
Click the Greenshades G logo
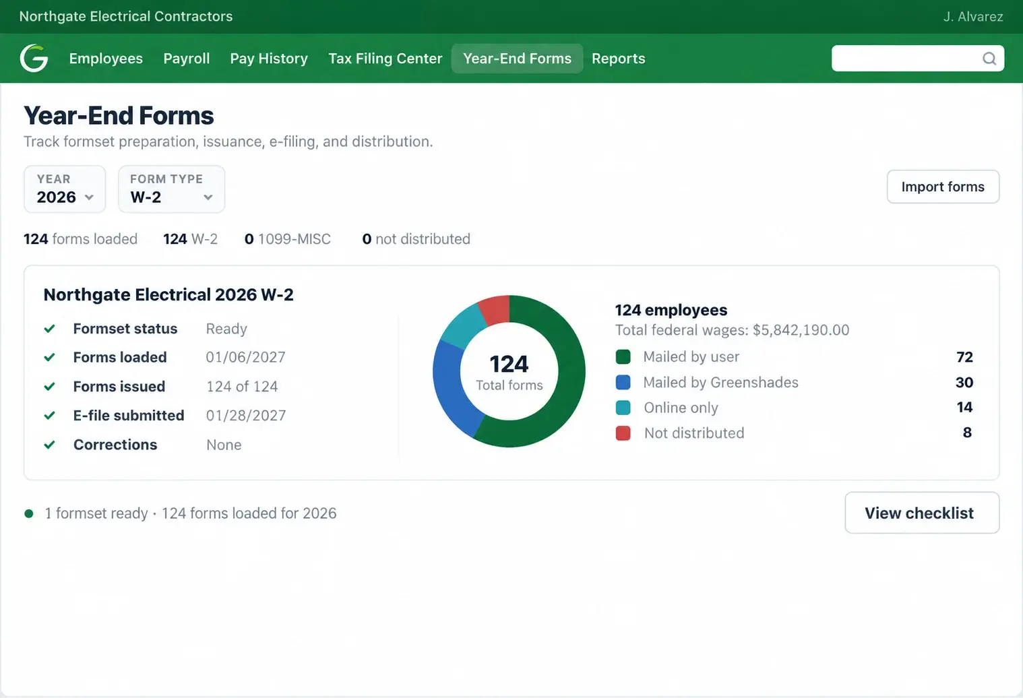tap(34, 59)
